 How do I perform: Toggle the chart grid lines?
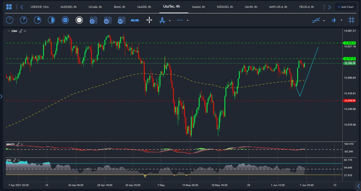tap(351, 20)
